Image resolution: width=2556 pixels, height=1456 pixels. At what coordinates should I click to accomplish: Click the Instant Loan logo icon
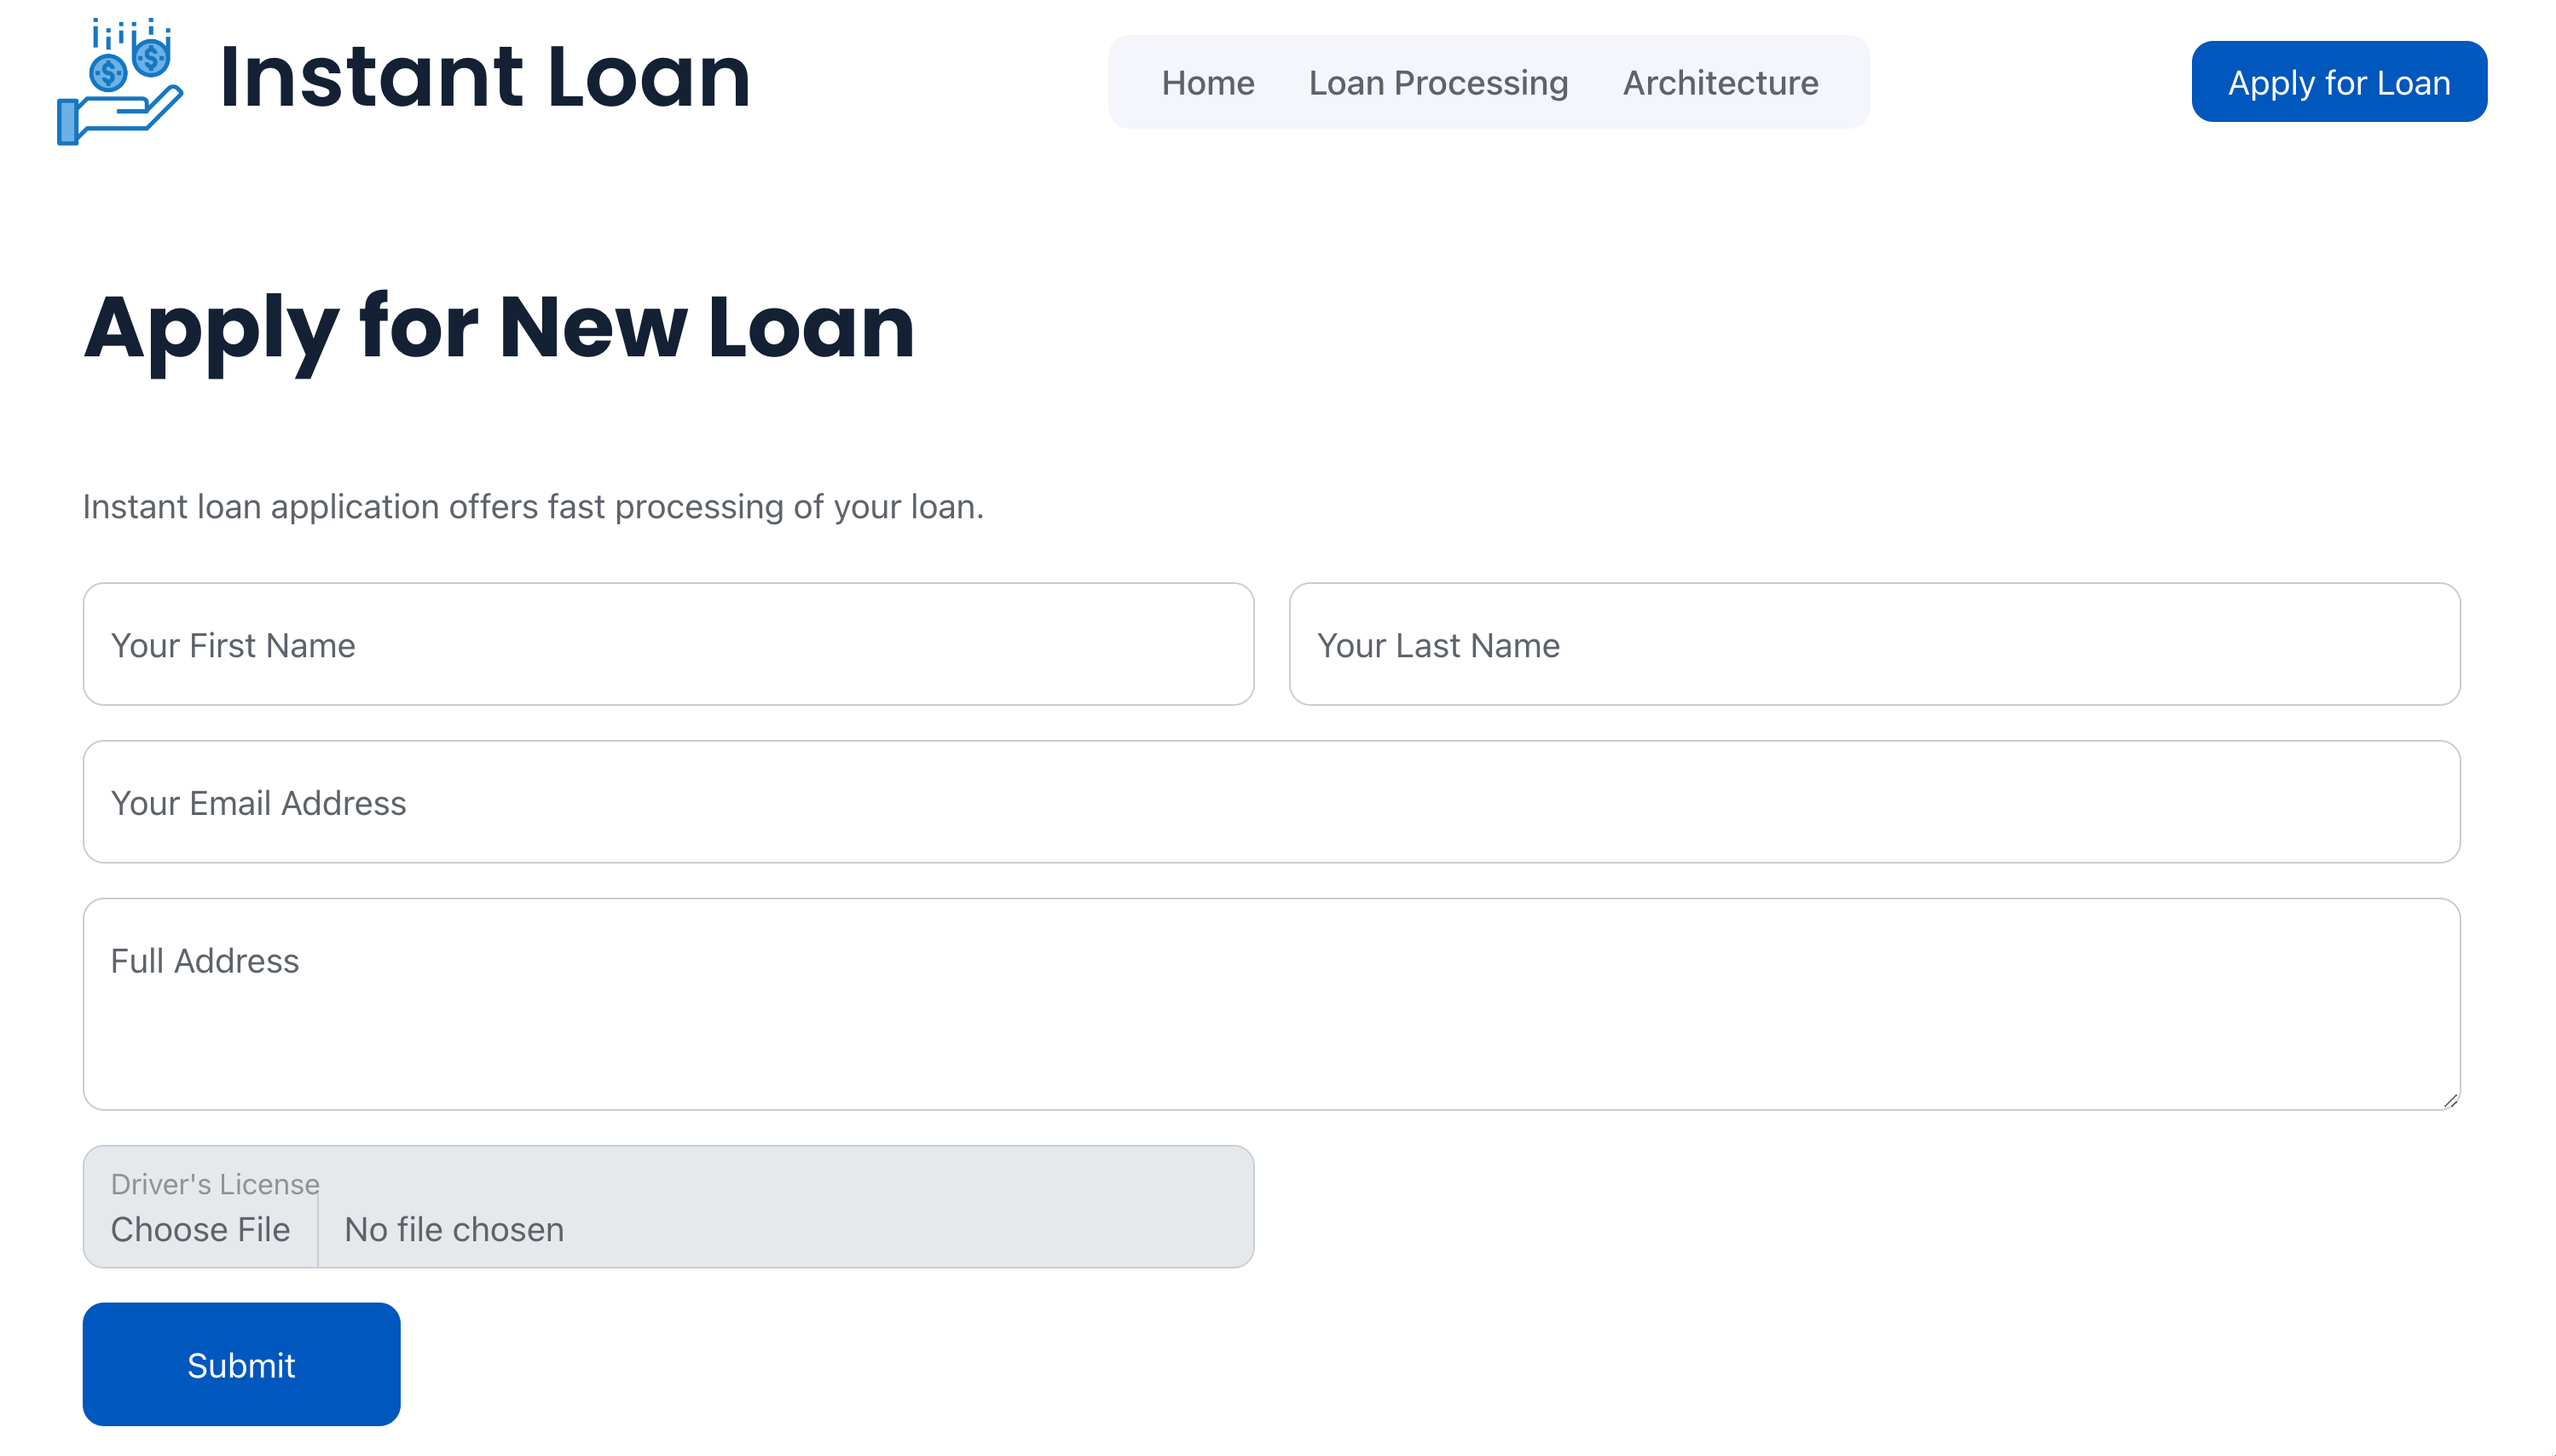[x=120, y=80]
